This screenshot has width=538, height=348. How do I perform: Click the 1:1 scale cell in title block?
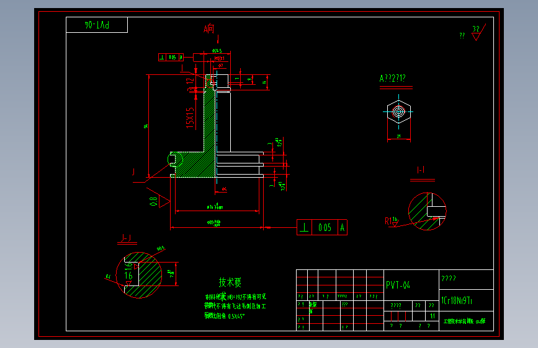point(433,316)
